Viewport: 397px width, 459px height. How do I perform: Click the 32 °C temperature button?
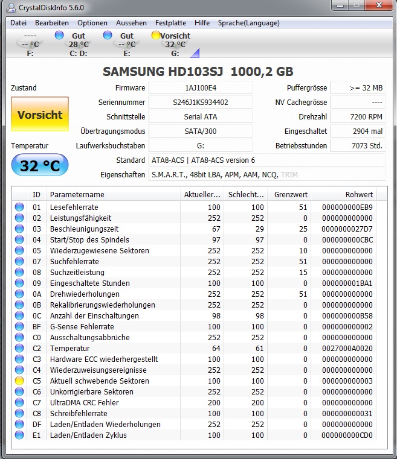pyautogui.click(x=40, y=165)
